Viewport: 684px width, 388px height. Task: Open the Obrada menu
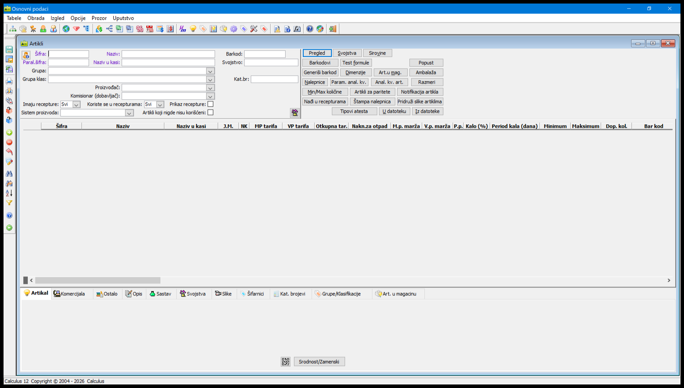click(36, 18)
